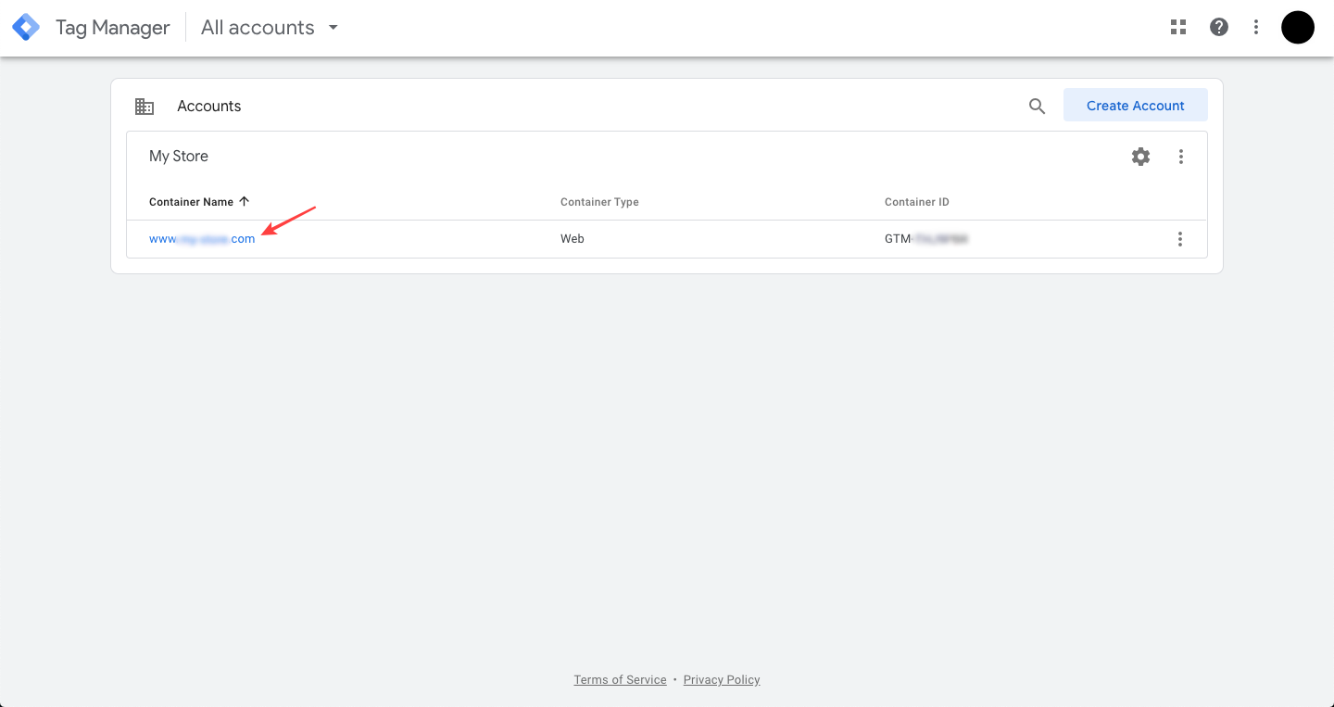Open the three-dot menu for My Store account
This screenshot has height=707, width=1334.
(x=1181, y=157)
